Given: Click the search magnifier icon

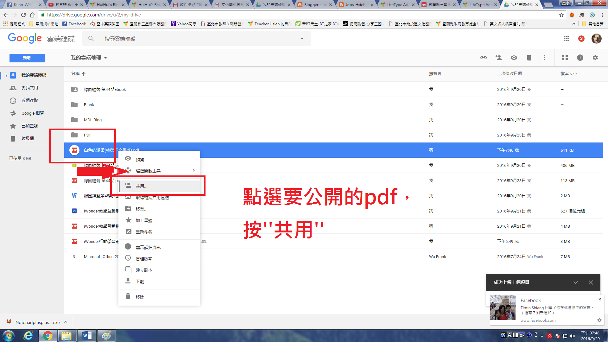Looking at the screenshot, I should 91,39.
